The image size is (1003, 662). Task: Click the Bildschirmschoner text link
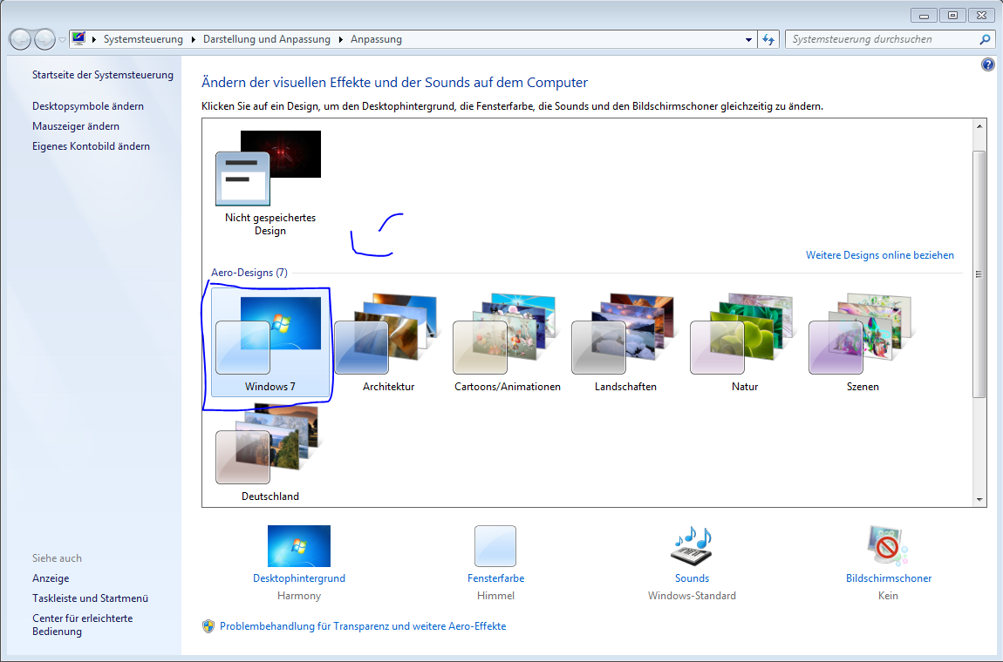[x=889, y=578]
